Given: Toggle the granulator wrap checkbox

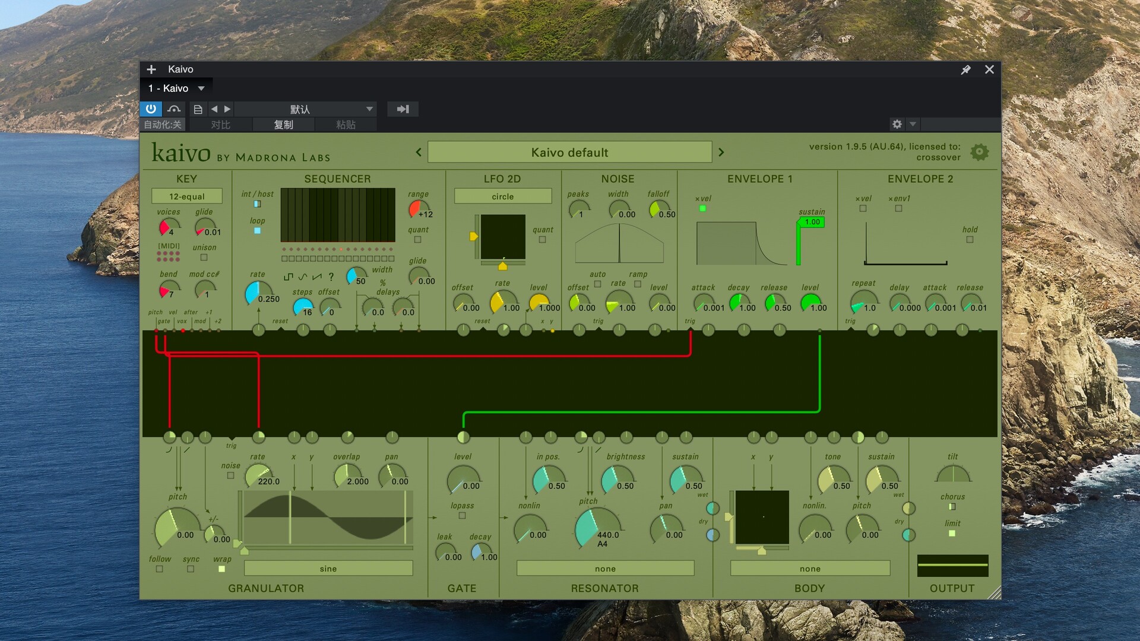Looking at the screenshot, I should (221, 569).
